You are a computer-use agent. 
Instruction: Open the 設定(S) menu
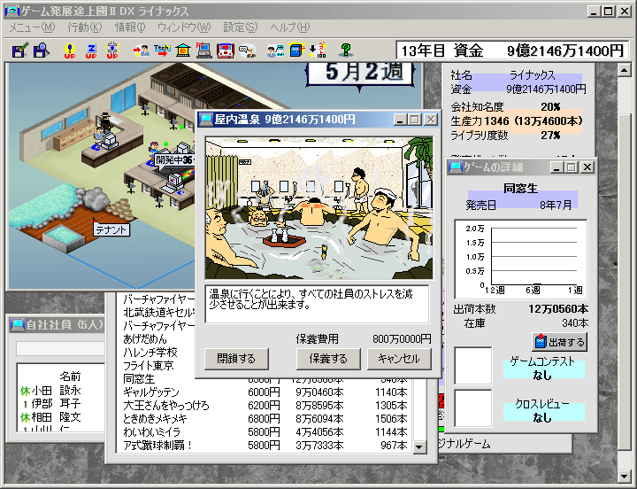(240, 27)
